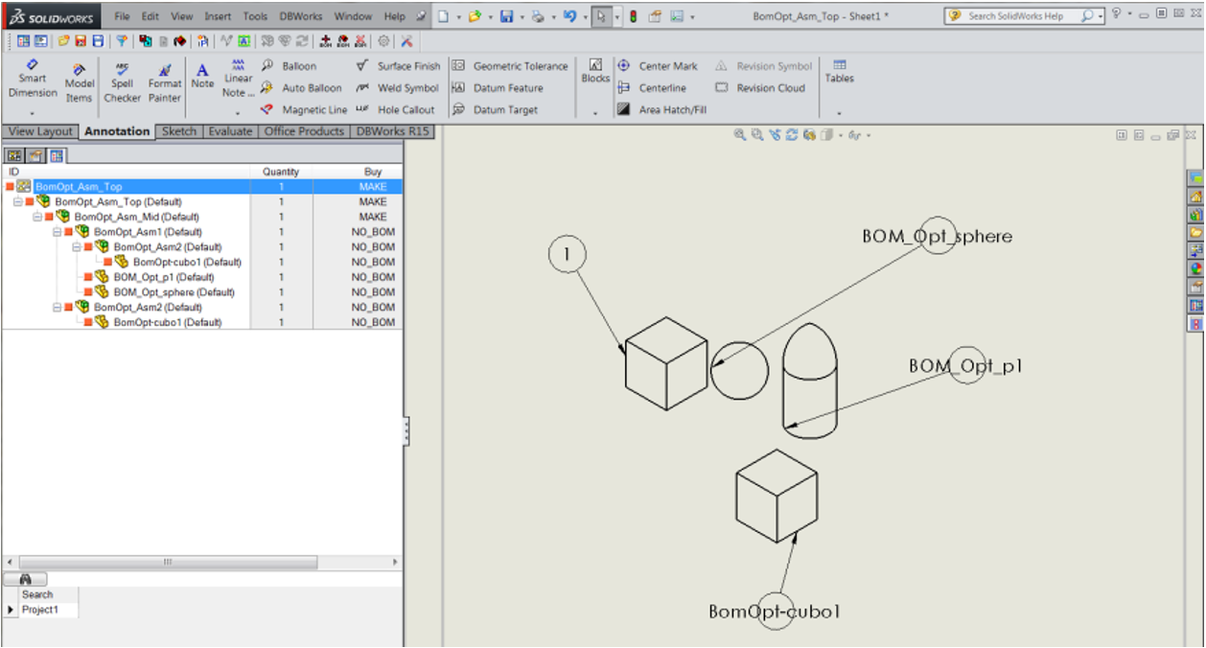Click the gear options icon in DBWorks toolbar
The width and height of the screenshot is (1206, 648).
[384, 41]
